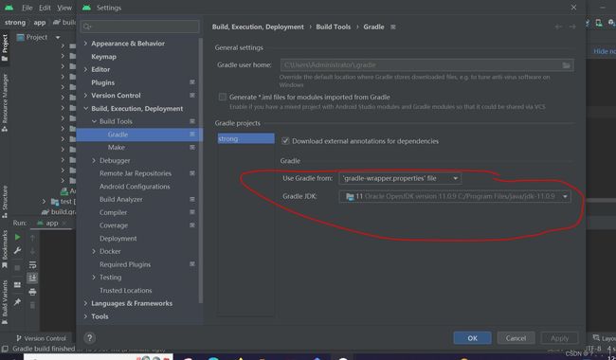The width and height of the screenshot is (616, 360).
Task: Select Keymap settings page
Action: pos(103,57)
